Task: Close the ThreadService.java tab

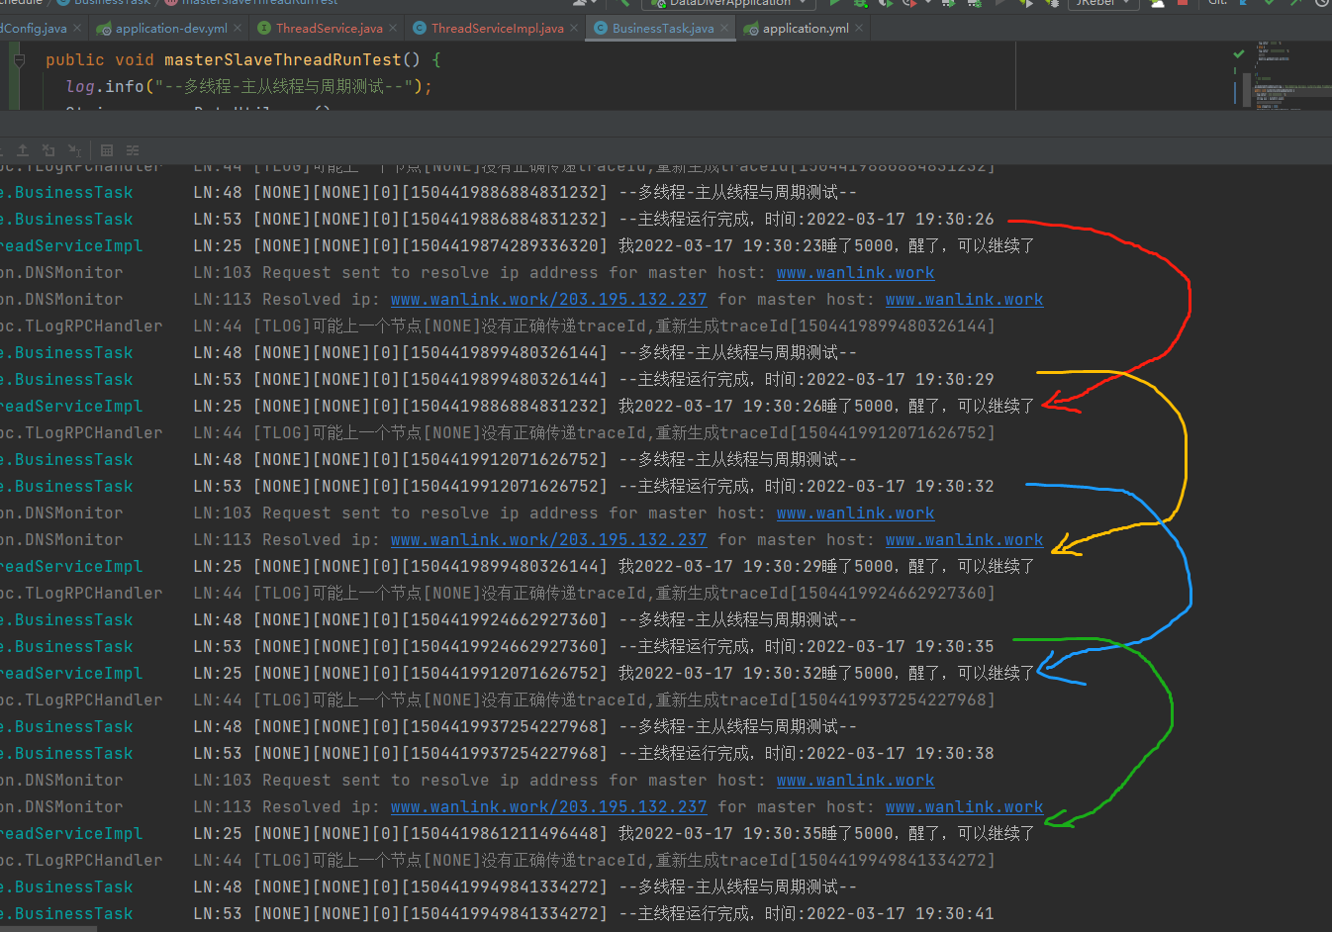Action: (x=393, y=29)
